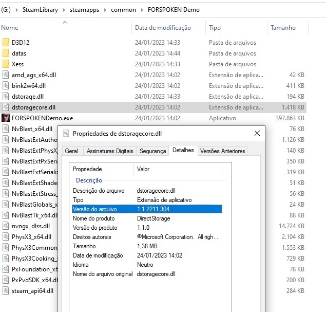This screenshot has height=312, width=326.
Task: Click the steam_api64.dll file icon
Action: tap(6, 291)
